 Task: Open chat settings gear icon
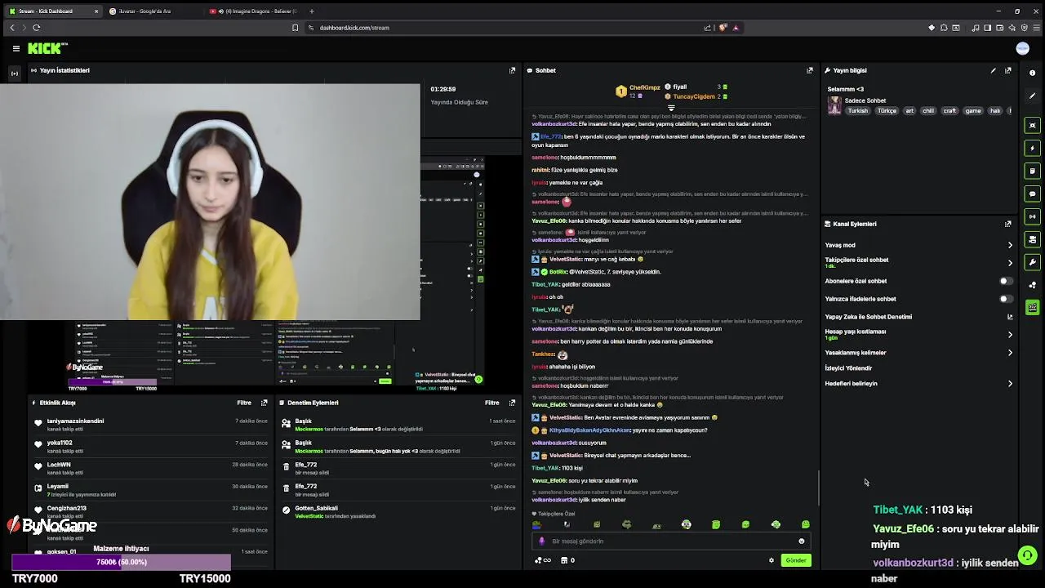click(772, 560)
